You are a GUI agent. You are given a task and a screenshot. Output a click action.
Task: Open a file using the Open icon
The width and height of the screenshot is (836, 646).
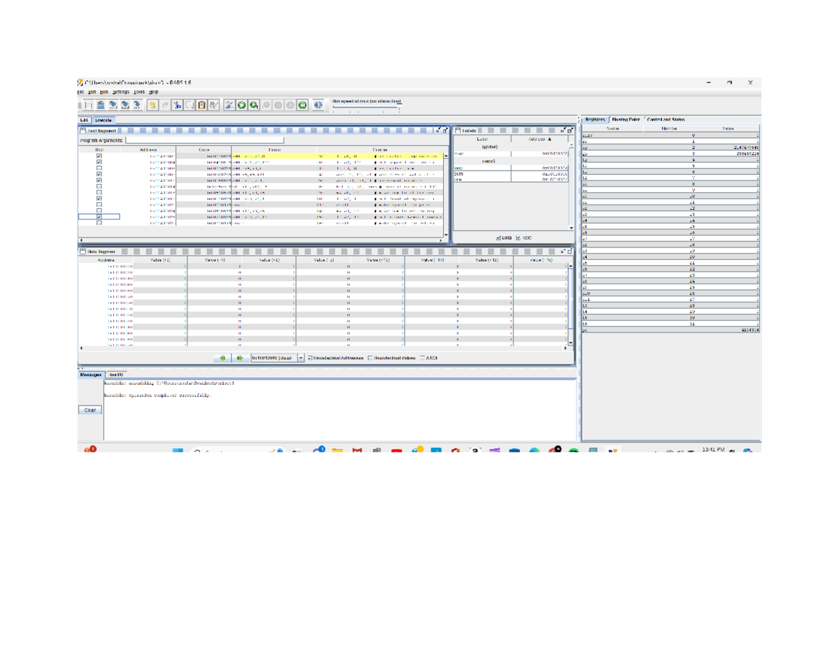coord(100,105)
